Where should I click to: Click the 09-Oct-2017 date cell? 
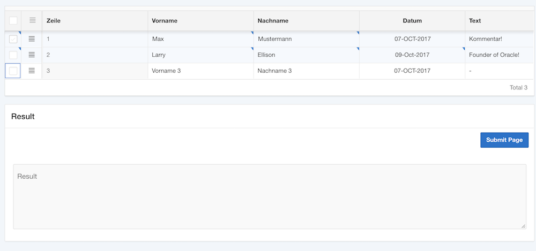point(412,55)
